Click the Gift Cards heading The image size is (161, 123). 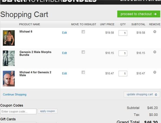coord(8,119)
